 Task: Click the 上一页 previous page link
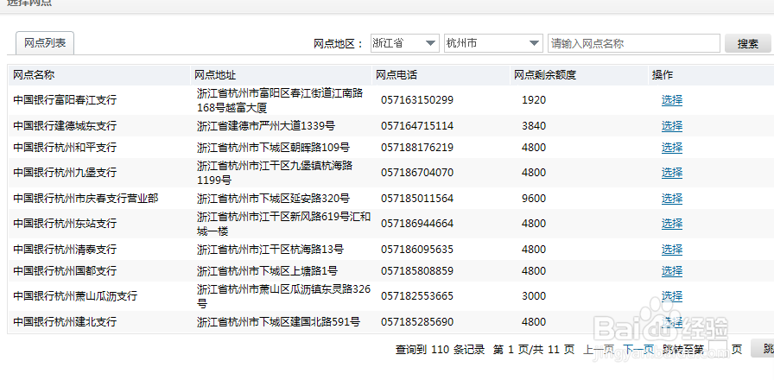(599, 350)
